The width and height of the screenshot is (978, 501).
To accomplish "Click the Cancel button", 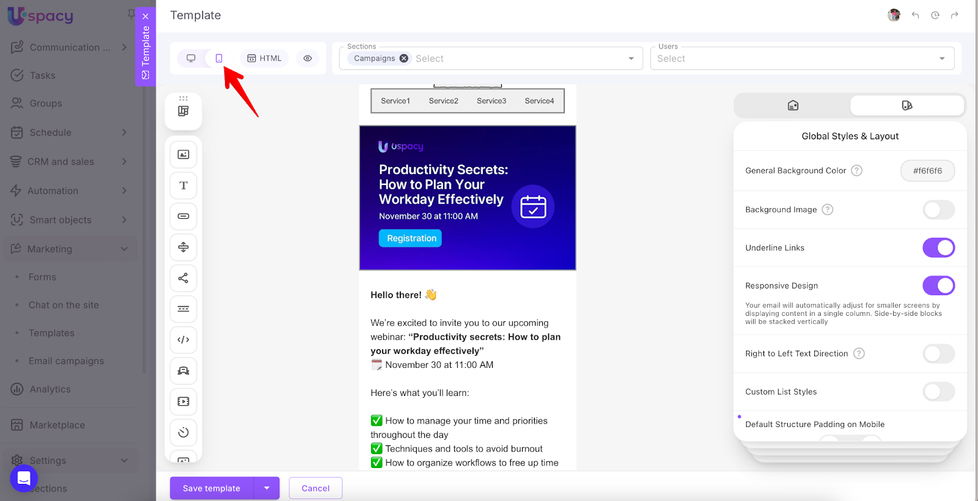I will (x=315, y=488).
